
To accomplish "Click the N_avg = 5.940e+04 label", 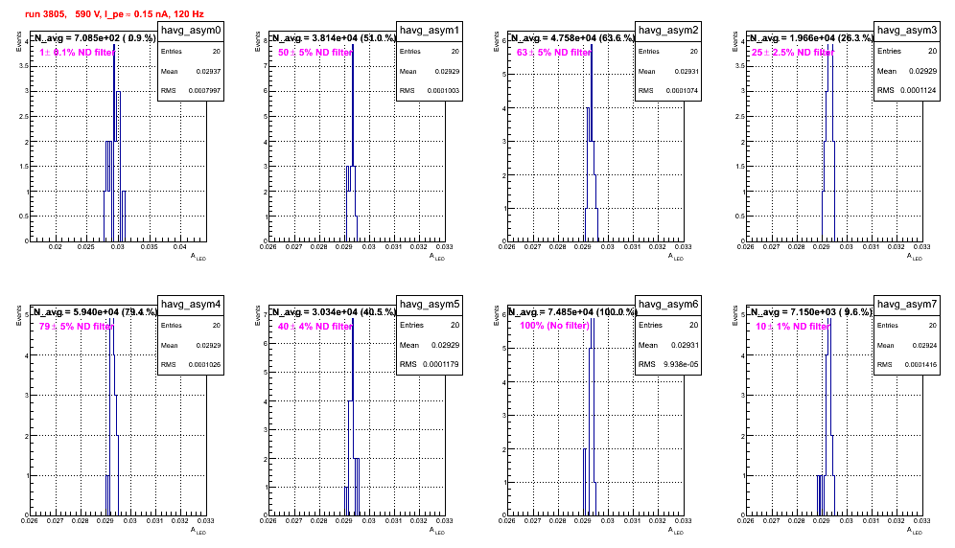I will click(x=95, y=311).
